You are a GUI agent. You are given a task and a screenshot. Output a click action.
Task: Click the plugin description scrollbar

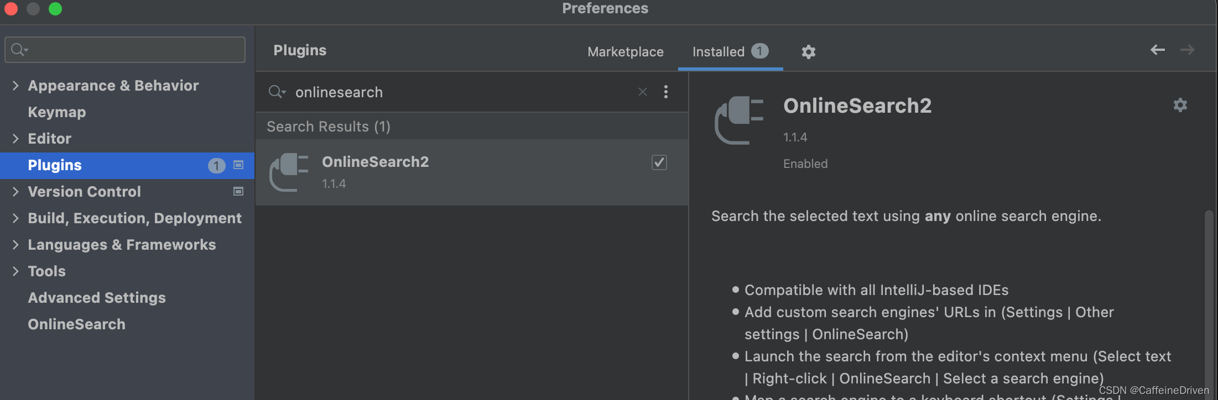1209,304
